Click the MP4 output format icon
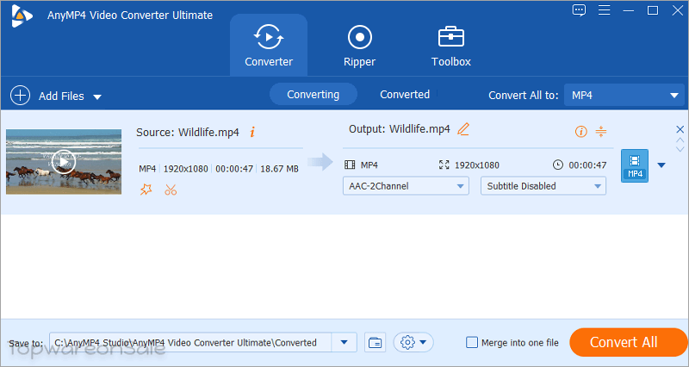The height and width of the screenshot is (367, 689). pyautogui.click(x=635, y=165)
